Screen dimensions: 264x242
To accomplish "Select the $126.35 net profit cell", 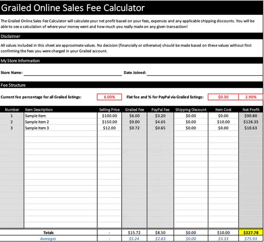I will pos(251,122).
